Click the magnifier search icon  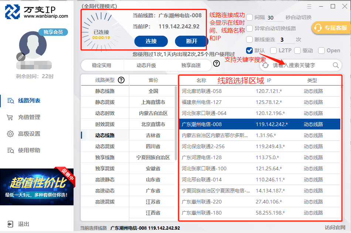tap(335, 65)
